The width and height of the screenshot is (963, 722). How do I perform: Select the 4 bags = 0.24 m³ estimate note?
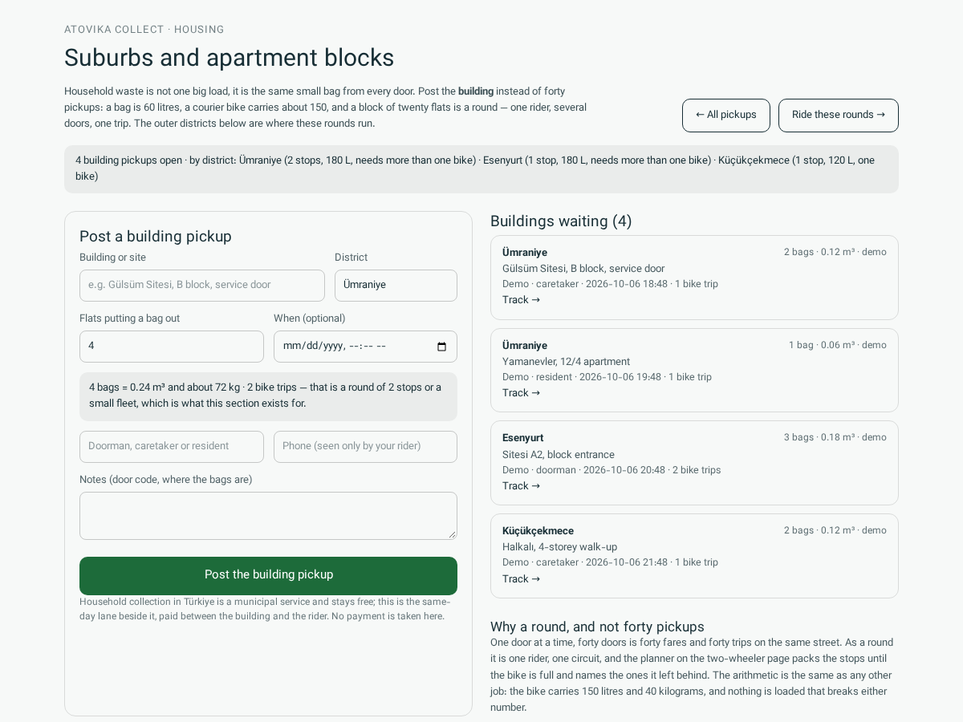tap(268, 396)
